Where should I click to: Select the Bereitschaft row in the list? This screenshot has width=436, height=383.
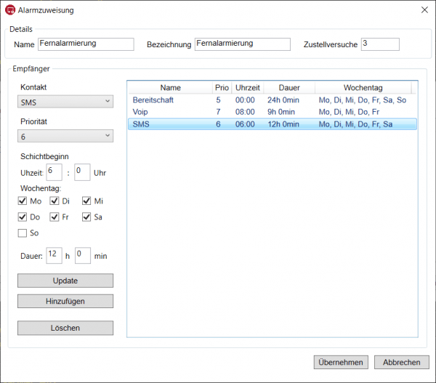pos(153,100)
